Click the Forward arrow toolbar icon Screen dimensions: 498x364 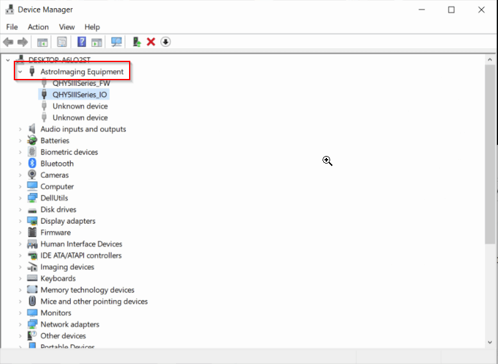point(23,41)
